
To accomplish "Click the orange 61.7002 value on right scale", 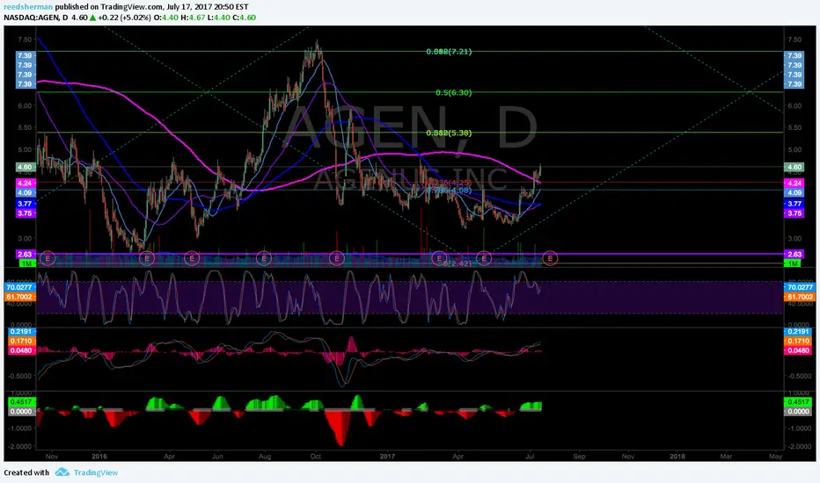I will [x=800, y=297].
